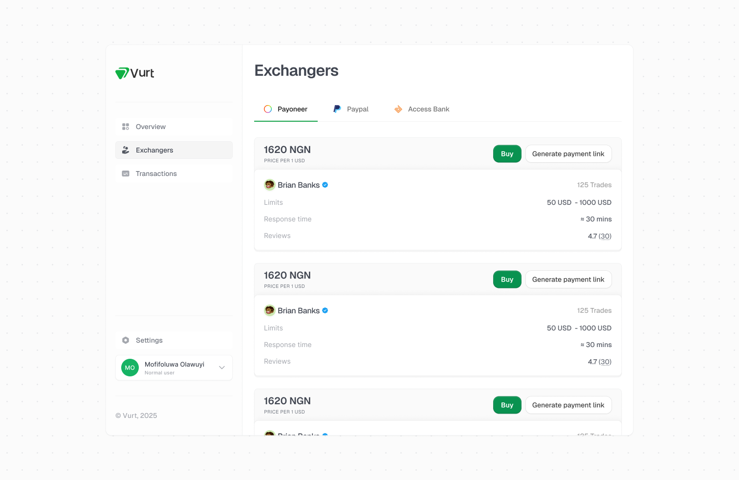Click Buy on the first exchanger offer
This screenshot has height=480, width=739.
(x=507, y=154)
